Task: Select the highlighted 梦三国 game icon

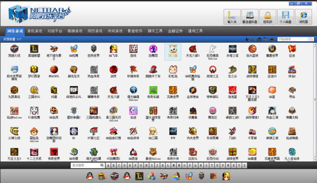Action: [173, 52]
